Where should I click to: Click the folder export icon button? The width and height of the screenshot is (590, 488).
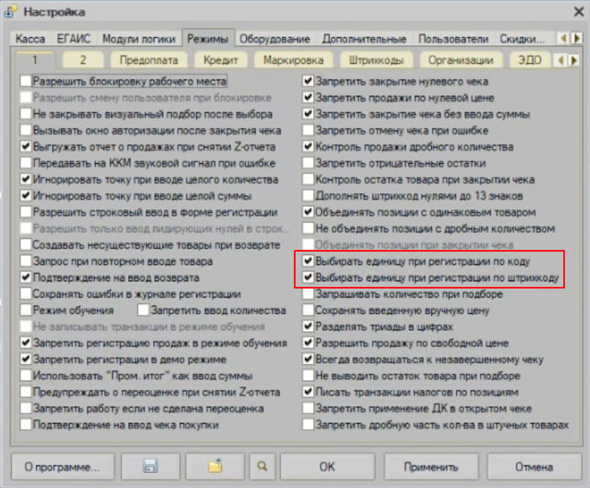215,467
